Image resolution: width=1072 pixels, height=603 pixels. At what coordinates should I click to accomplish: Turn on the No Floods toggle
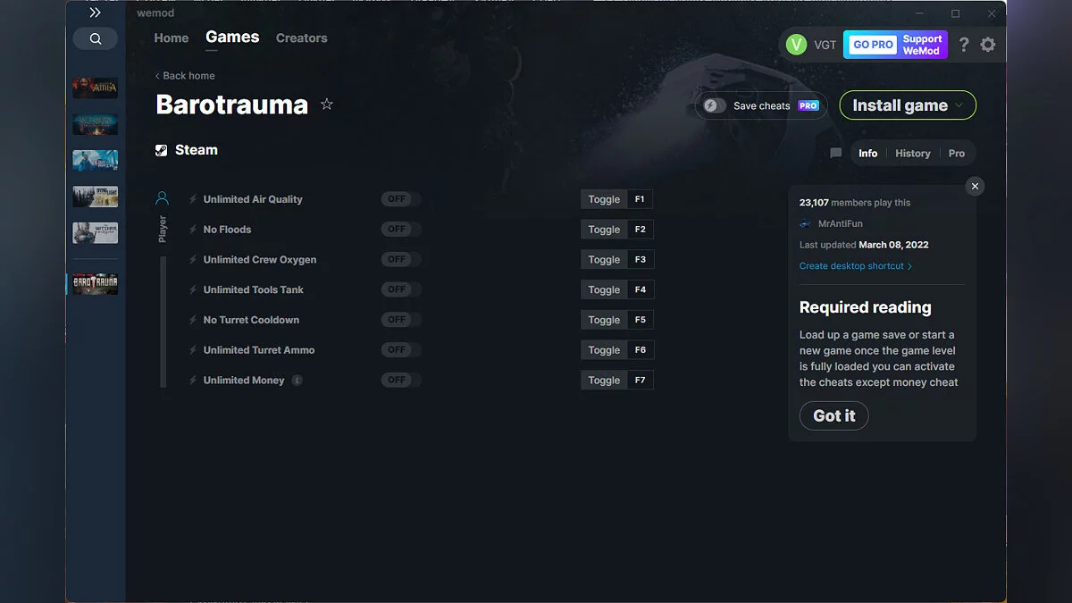(400, 229)
